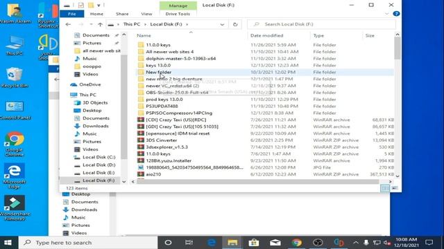Click the Windows Start button

[8, 243]
